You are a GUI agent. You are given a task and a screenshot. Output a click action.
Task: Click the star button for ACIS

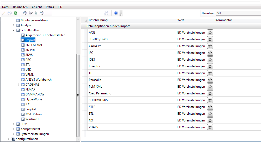[210, 33]
